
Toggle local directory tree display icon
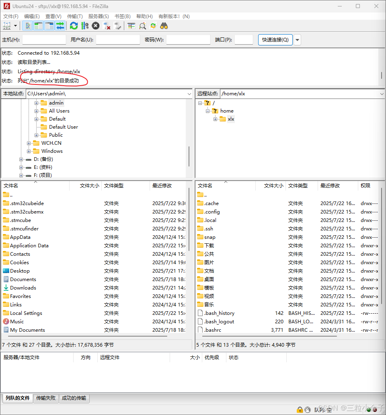pyautogui.click(x=38, y=26)
